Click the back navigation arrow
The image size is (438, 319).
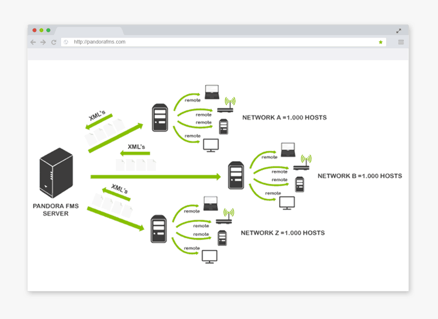pos(32,42)
